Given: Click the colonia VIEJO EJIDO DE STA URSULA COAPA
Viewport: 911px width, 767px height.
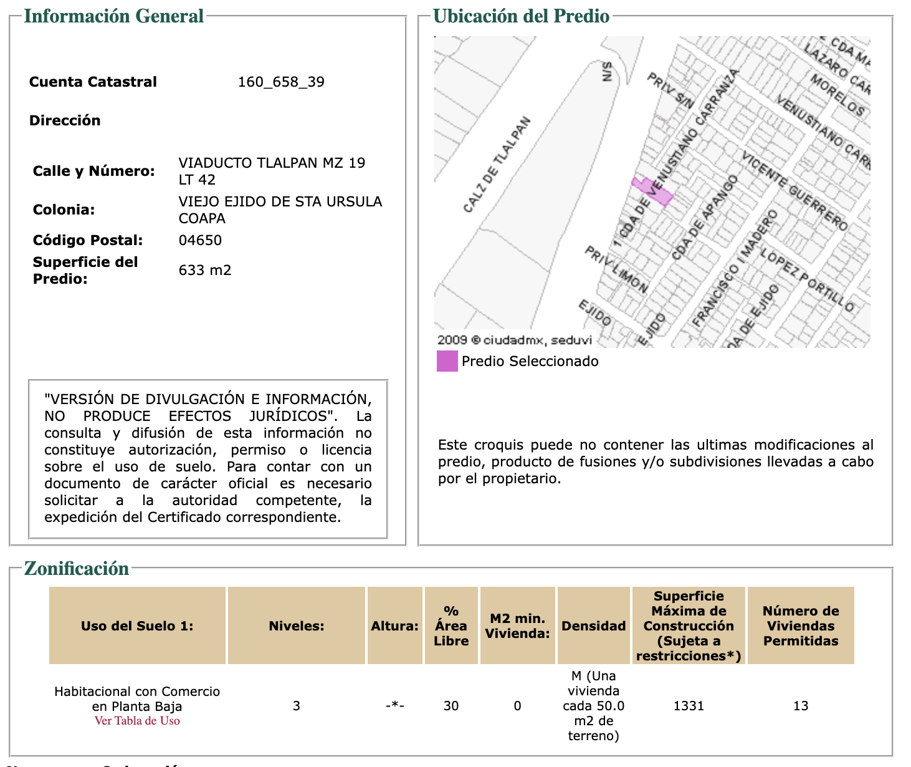Looking at the screenshot, I should (280, 210).
